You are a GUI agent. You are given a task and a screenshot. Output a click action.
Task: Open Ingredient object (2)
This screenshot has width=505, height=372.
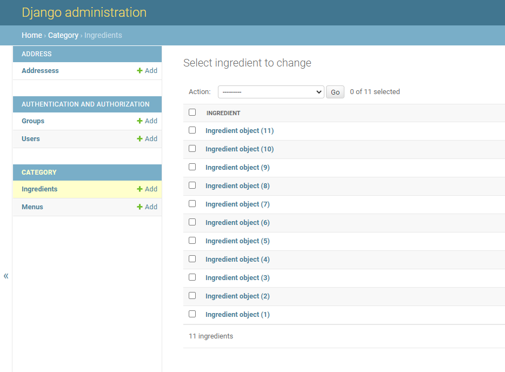[x=238, y=296]
